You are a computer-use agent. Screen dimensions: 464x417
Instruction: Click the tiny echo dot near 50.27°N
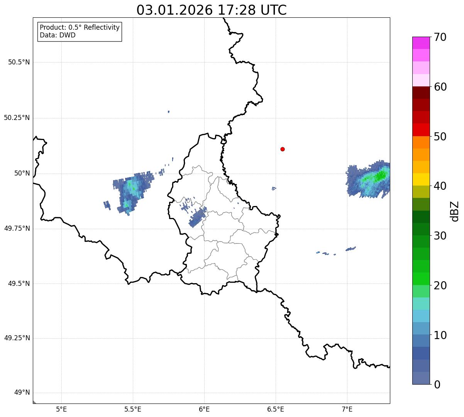(x=169, y=112)
